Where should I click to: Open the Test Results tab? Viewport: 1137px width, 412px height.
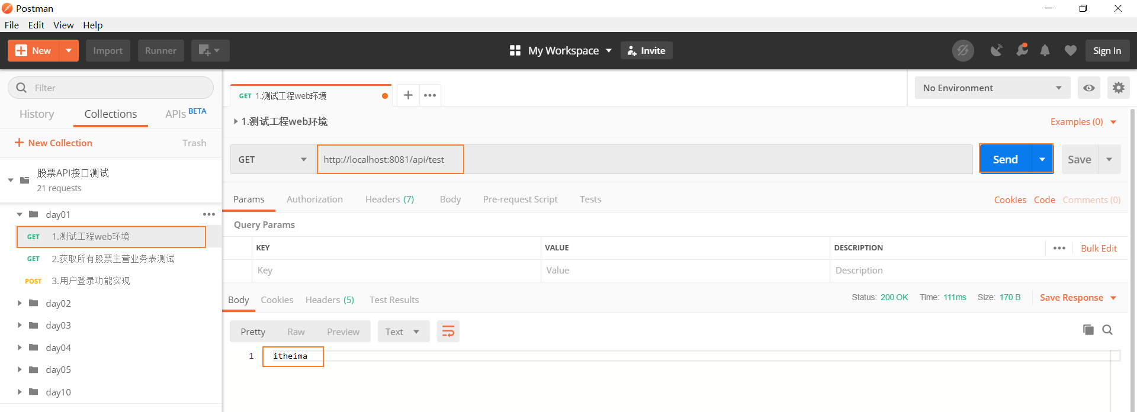(394, 300)
